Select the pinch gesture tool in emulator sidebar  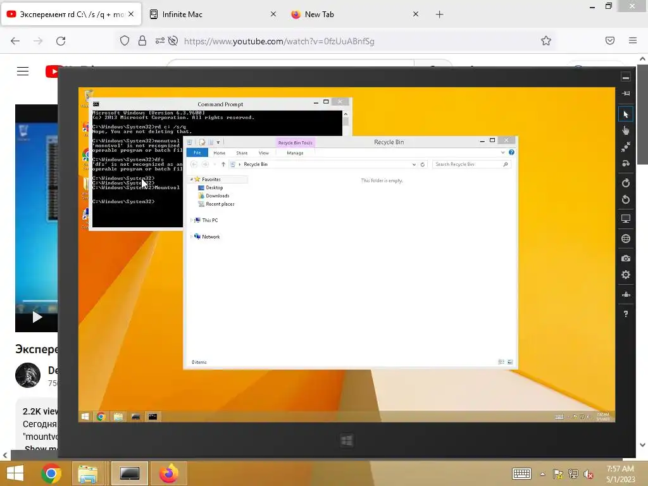[x=626, y=147]
